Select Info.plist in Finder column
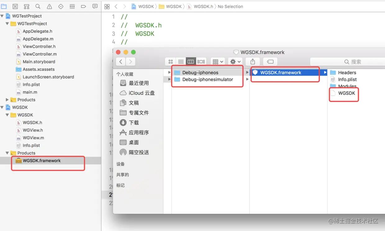385x231 pixels. point(347,79)
